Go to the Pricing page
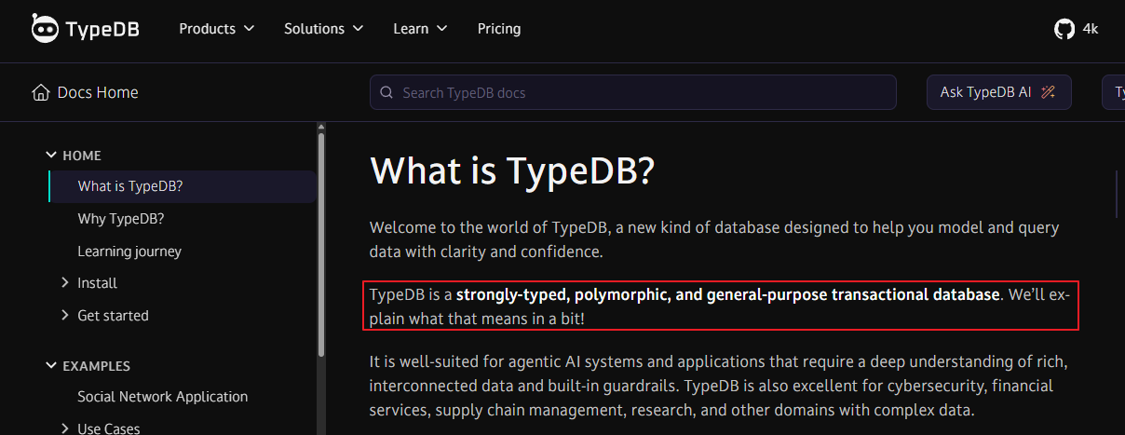This screenshot has width=1125, height=435. 499,29
